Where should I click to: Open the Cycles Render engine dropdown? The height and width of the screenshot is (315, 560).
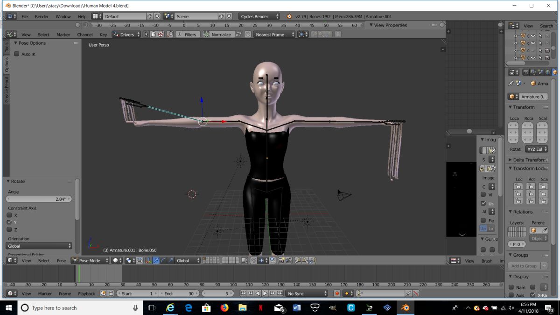tap(259, 16)
